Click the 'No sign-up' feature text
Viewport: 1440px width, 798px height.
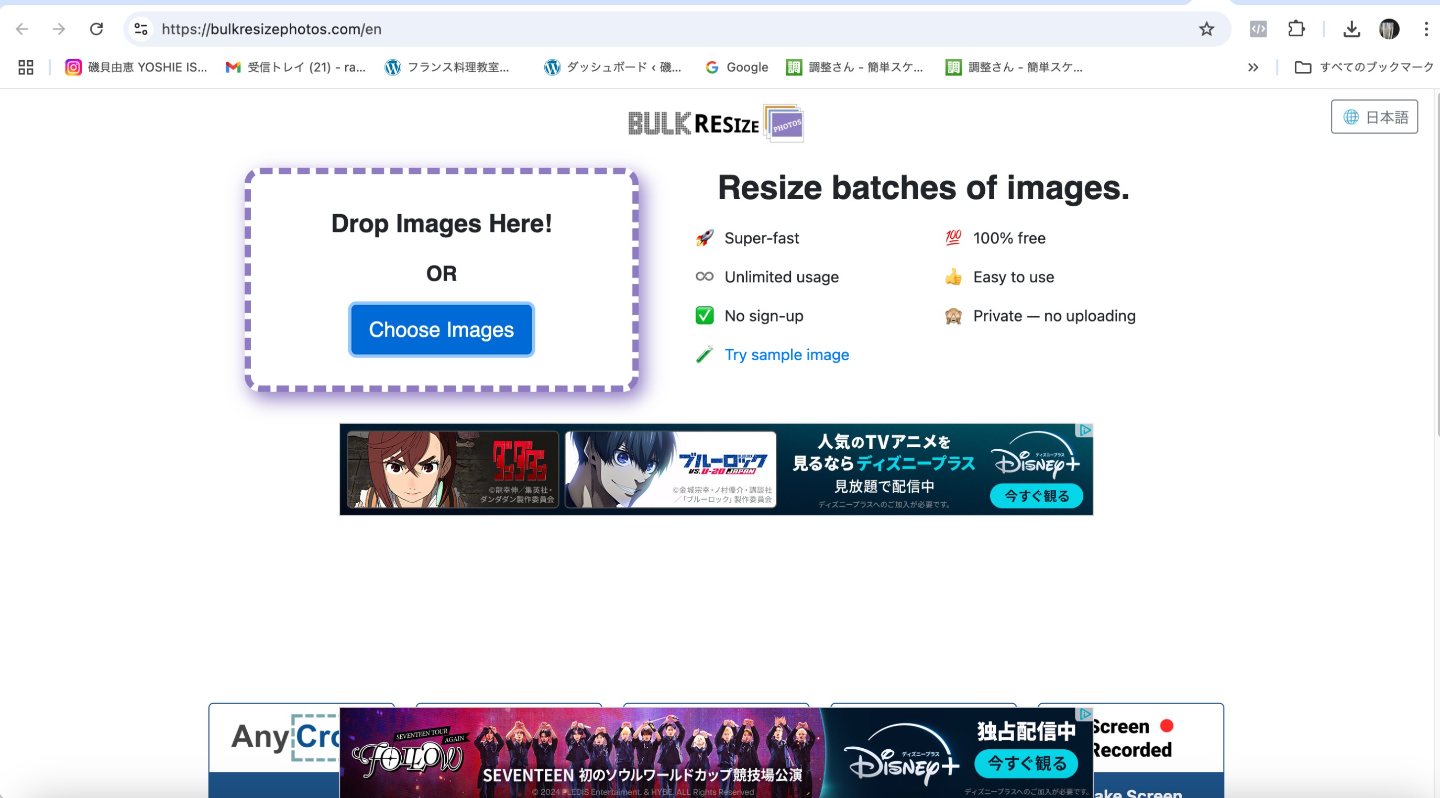pyautogui.click(x=764, y=316)
